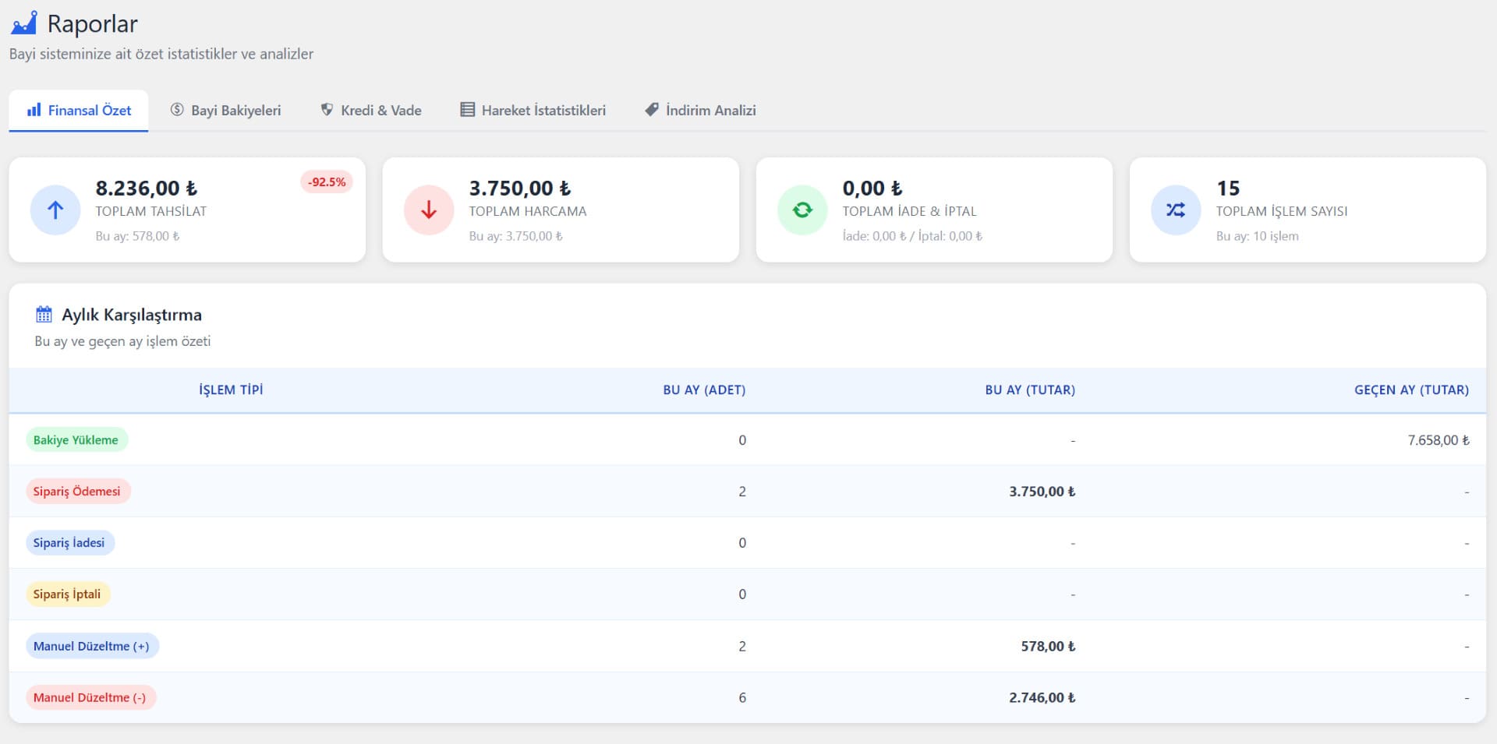The height and width of the screenshot is (744, 1497).
Task: Click the green refresh İade & İptal icon
Action: click(802, 210)
